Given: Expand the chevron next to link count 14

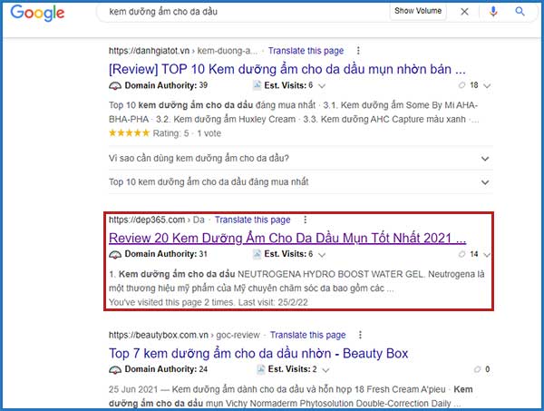Looking at the screenshot, I should tap(487, 255).
